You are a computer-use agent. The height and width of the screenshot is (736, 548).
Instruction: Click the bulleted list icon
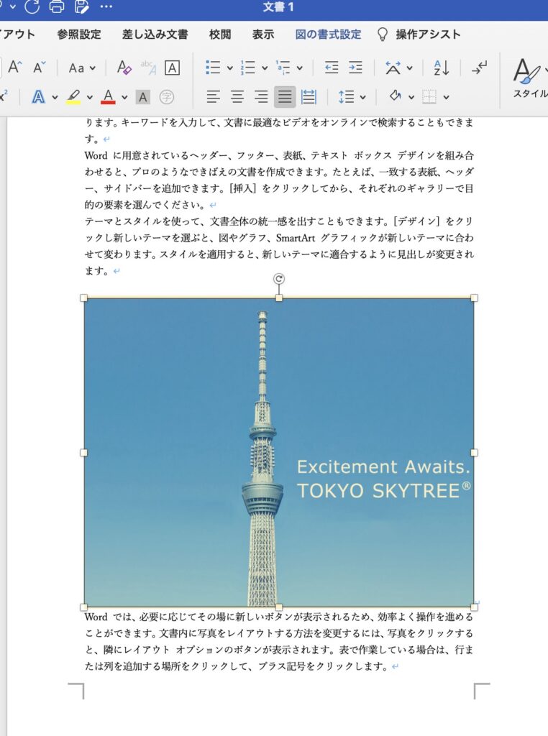pos(213,68)
